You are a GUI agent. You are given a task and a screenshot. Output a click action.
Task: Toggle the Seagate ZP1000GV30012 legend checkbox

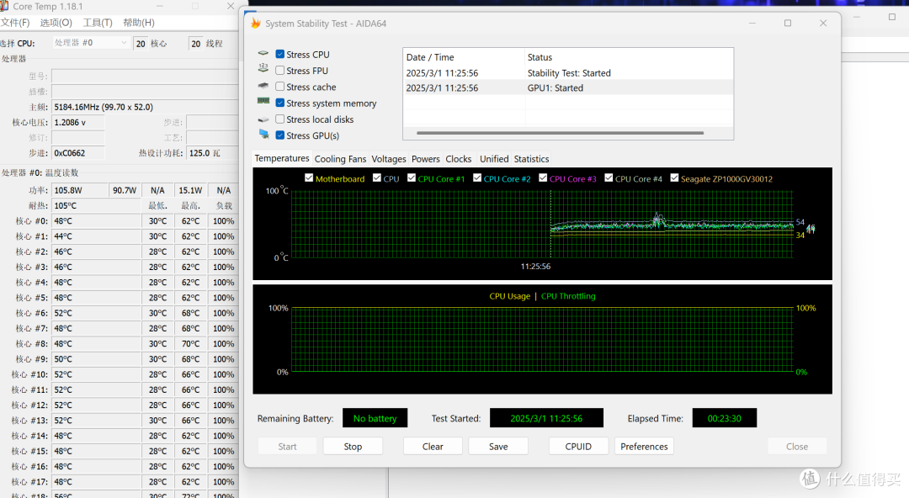674,178
